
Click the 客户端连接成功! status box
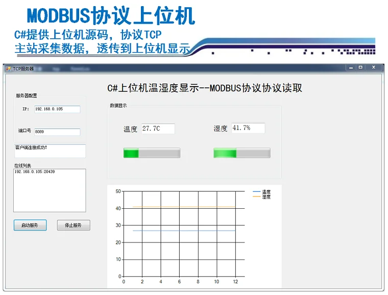click(50, 151)
